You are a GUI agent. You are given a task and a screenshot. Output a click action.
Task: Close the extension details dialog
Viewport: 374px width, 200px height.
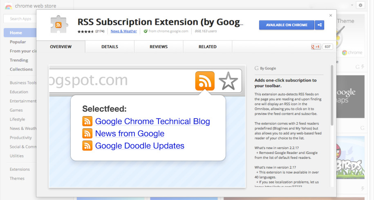click(x=331, y=15)
